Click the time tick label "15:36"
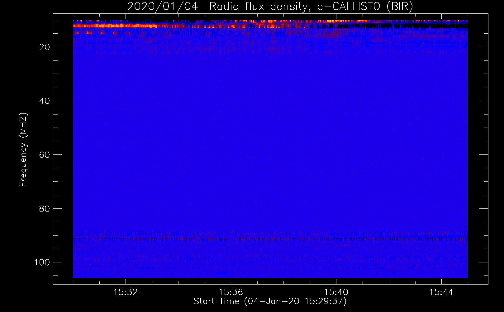Image resolution: width=504 pixels, height=312 pixels. click(231, 292)
